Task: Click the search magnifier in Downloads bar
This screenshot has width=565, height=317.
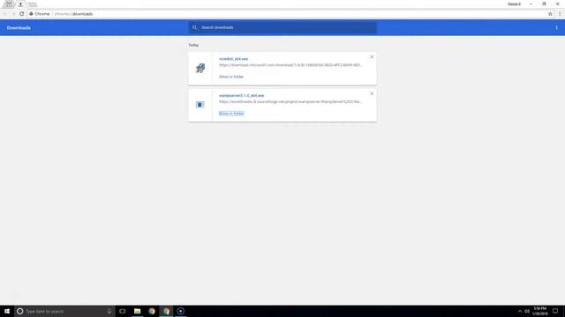Action: [194, 27]
